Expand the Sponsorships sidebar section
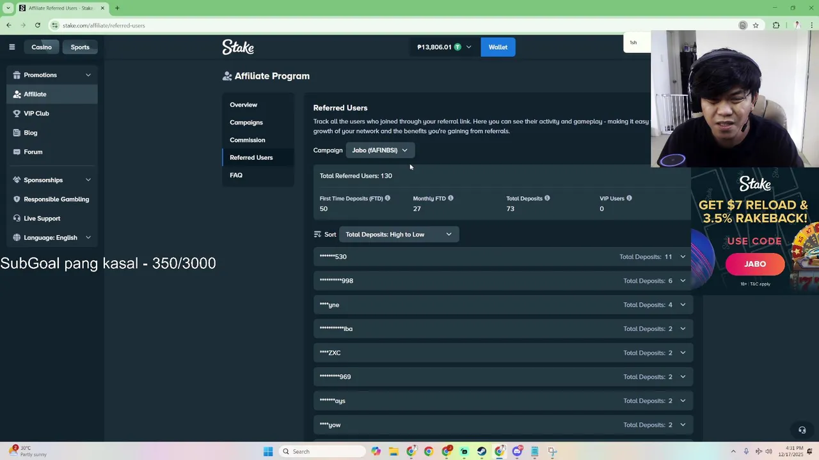 [x=52, y=180]
